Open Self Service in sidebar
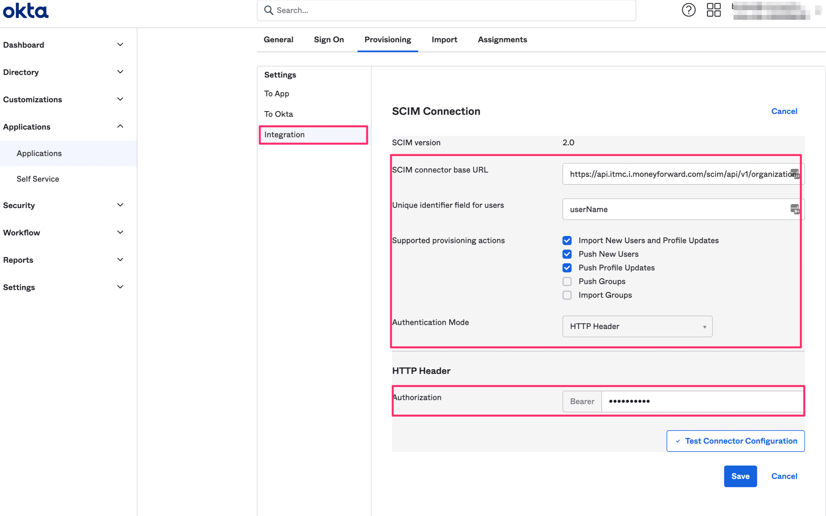Image resolution: width=826 pixels, height=516 pixels. click(x=68, y=179)
